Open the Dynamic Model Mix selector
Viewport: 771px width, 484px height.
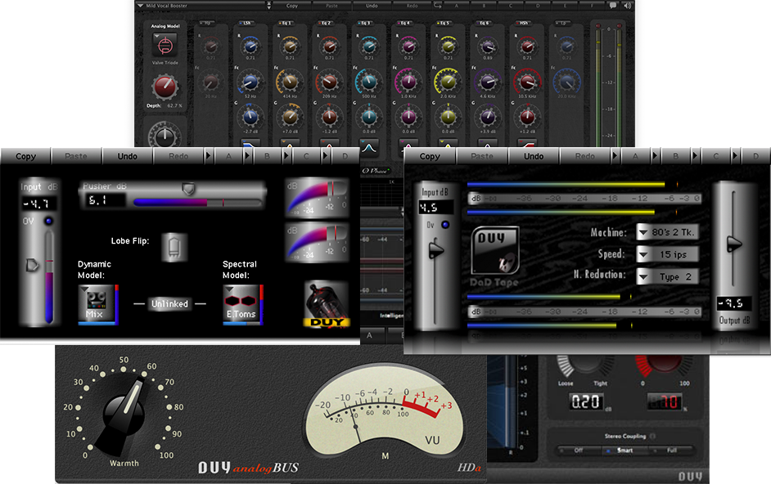[97, 303]
